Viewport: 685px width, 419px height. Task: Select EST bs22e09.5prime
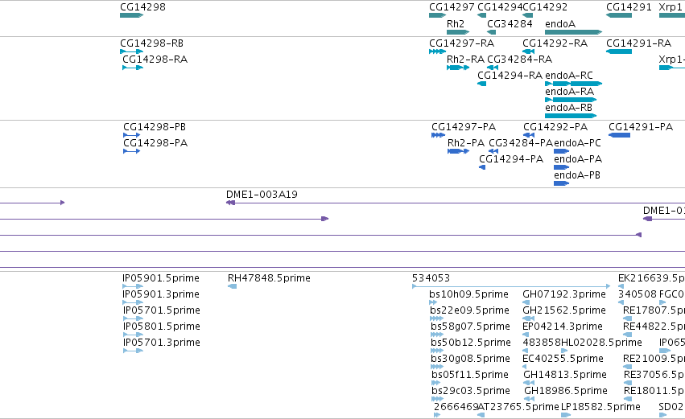tap(469, 310)
